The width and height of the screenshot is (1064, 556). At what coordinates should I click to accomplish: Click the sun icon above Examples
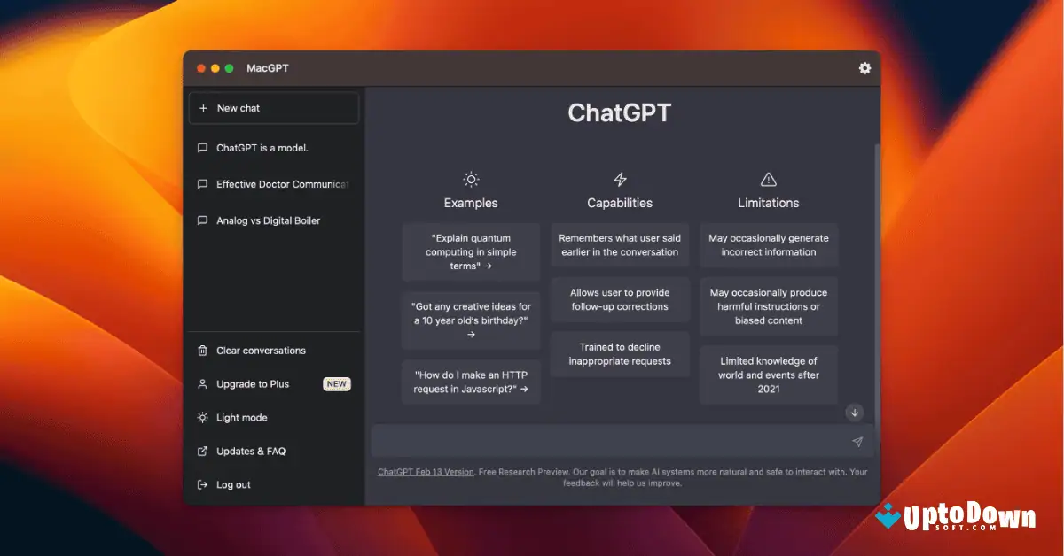[470, 177]
